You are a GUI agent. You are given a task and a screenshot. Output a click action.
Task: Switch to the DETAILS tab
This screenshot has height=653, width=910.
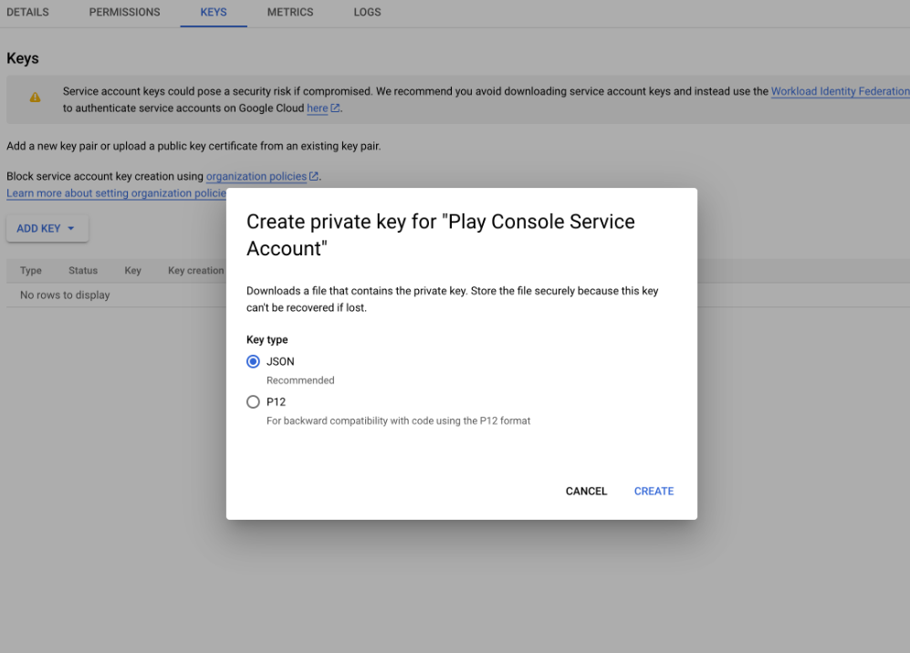pos(27,12)
